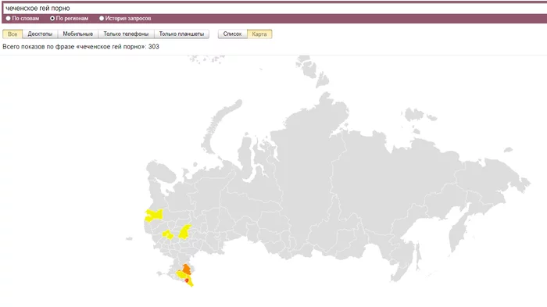This screenshot has height=307, width=547.
Task: Click the yellow region right of center pair
Action: (184, 232)
